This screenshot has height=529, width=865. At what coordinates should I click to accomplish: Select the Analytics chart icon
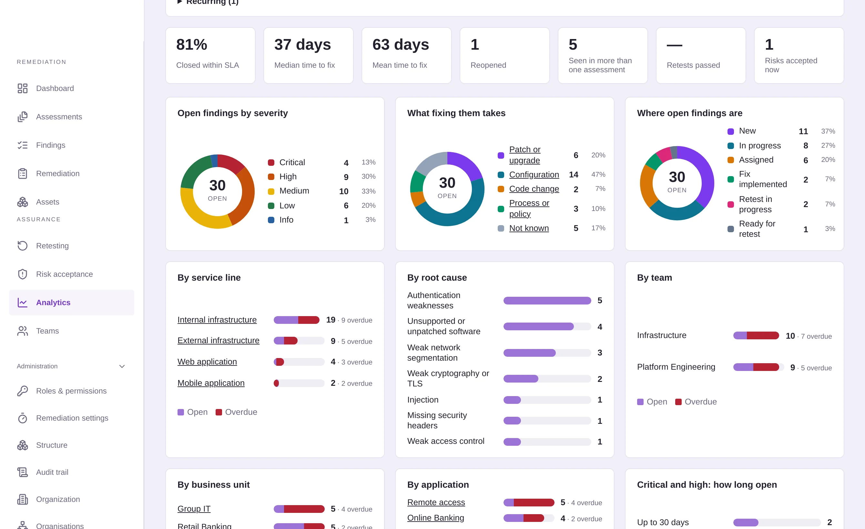[x=23, y=303]
